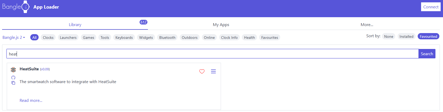
Task: Click the HeatSuite app title
Action: coord(29,69)
